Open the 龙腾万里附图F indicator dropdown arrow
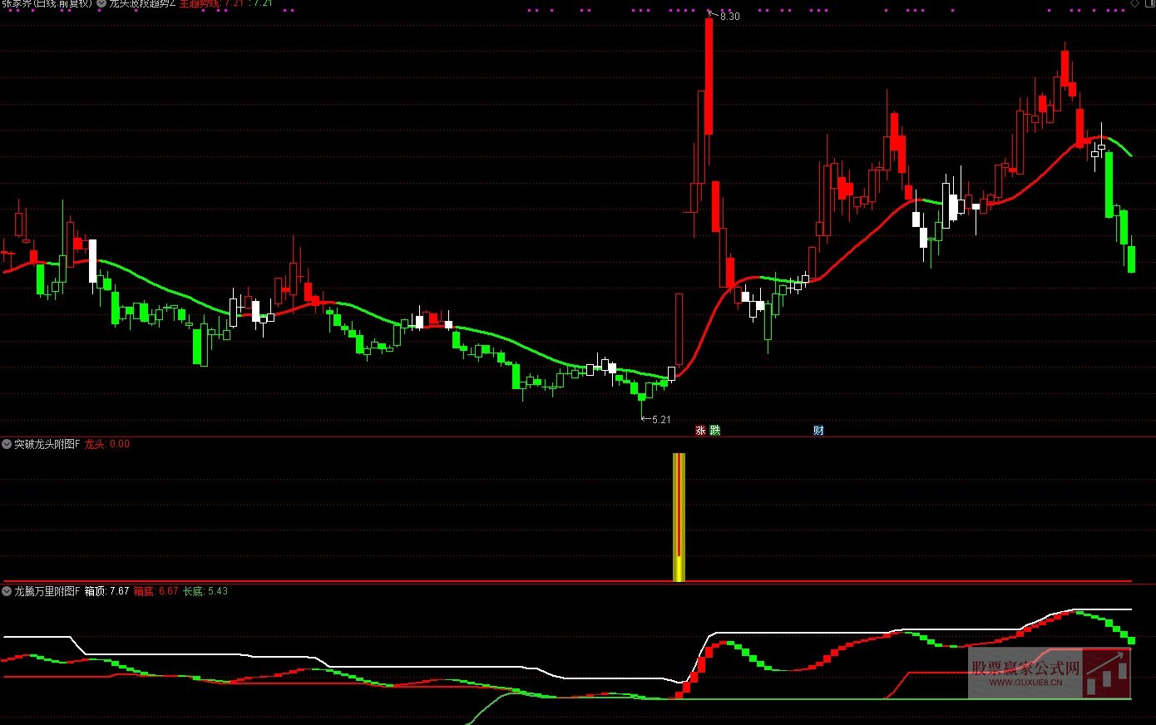1156x725 pixels. [7, 591]
